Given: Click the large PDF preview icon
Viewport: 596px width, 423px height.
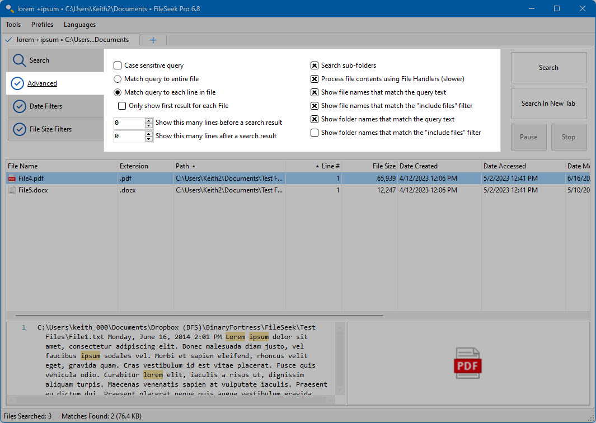Looking at the screenshot, I should click(468, 363).
